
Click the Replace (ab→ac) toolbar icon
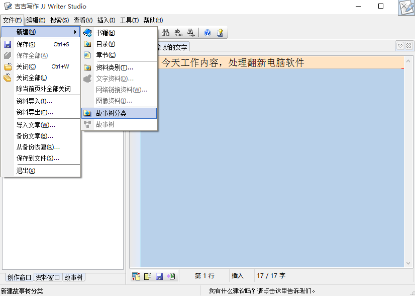point(178,32)
